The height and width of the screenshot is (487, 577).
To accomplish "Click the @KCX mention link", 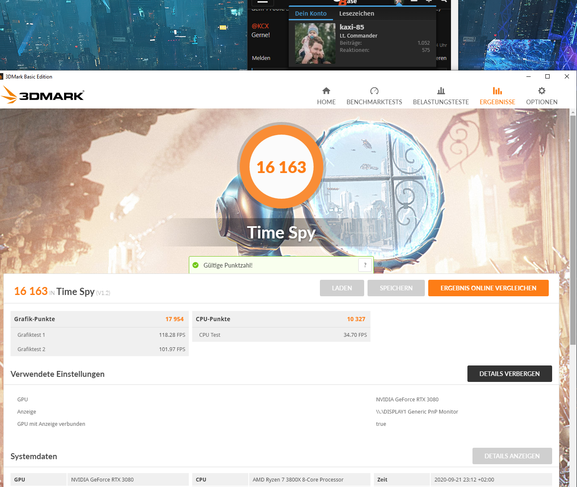I will coord(260,26).
